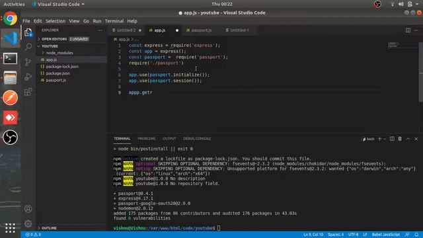Expand the node_modules folder
Viewport: 423px width, 238px height.
click(x=59, y=53)
